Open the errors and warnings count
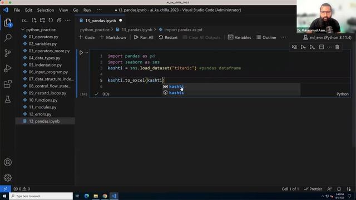Screen dimensions: 356x200 tap(22, 189)
